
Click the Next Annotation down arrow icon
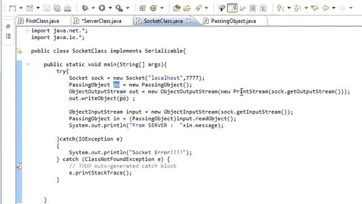click(280, 8)
